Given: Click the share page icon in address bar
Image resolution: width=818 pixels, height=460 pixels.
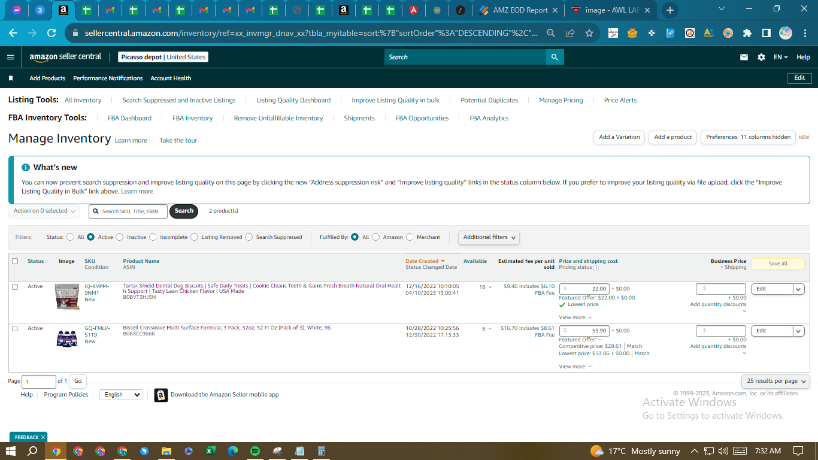Looking at the screenshot, I should coord(569,33).
